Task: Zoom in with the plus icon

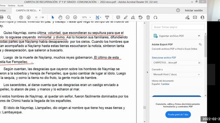Action: coord(75,17)
